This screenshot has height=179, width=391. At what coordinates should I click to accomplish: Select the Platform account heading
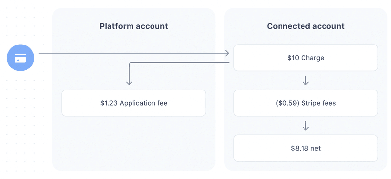[x=133, y=26]
